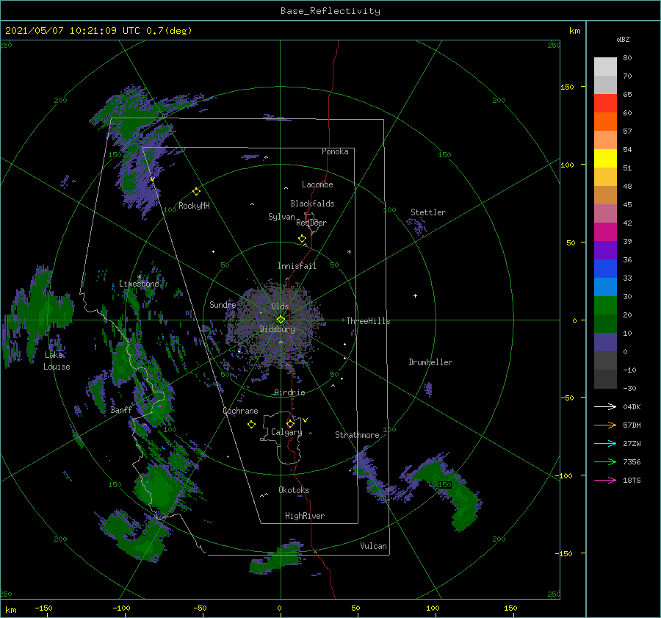The image size is (661, 618).
Task: Click the -150 tick on bottom axis
Action: pyautogui.click(x=43, y=608)
